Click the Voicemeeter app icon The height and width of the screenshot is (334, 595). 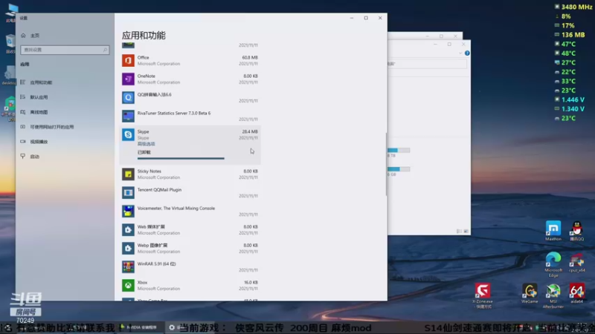(x=128, y=212)
